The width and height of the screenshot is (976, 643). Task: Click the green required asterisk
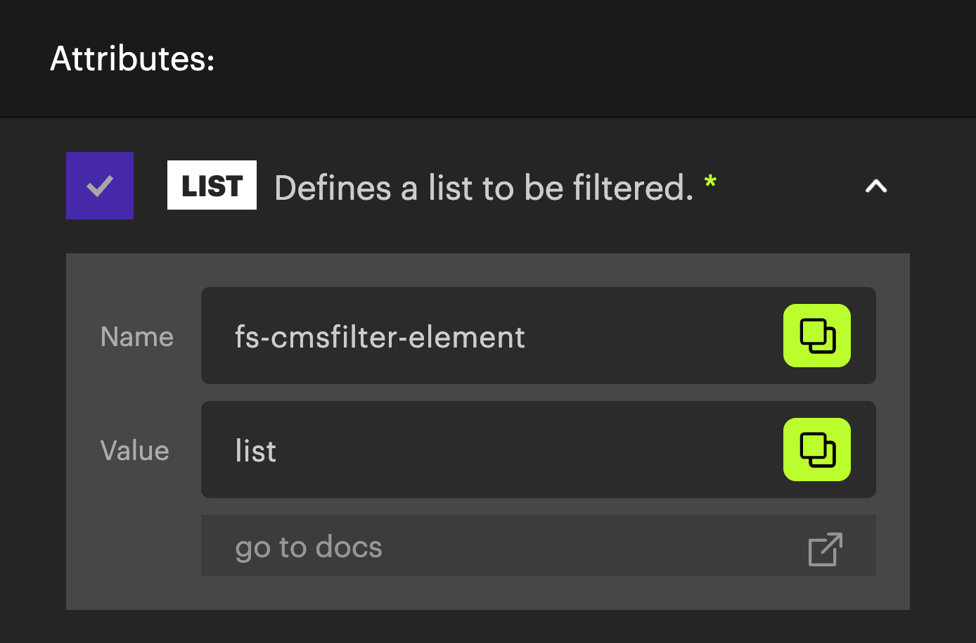coord(710,182)
